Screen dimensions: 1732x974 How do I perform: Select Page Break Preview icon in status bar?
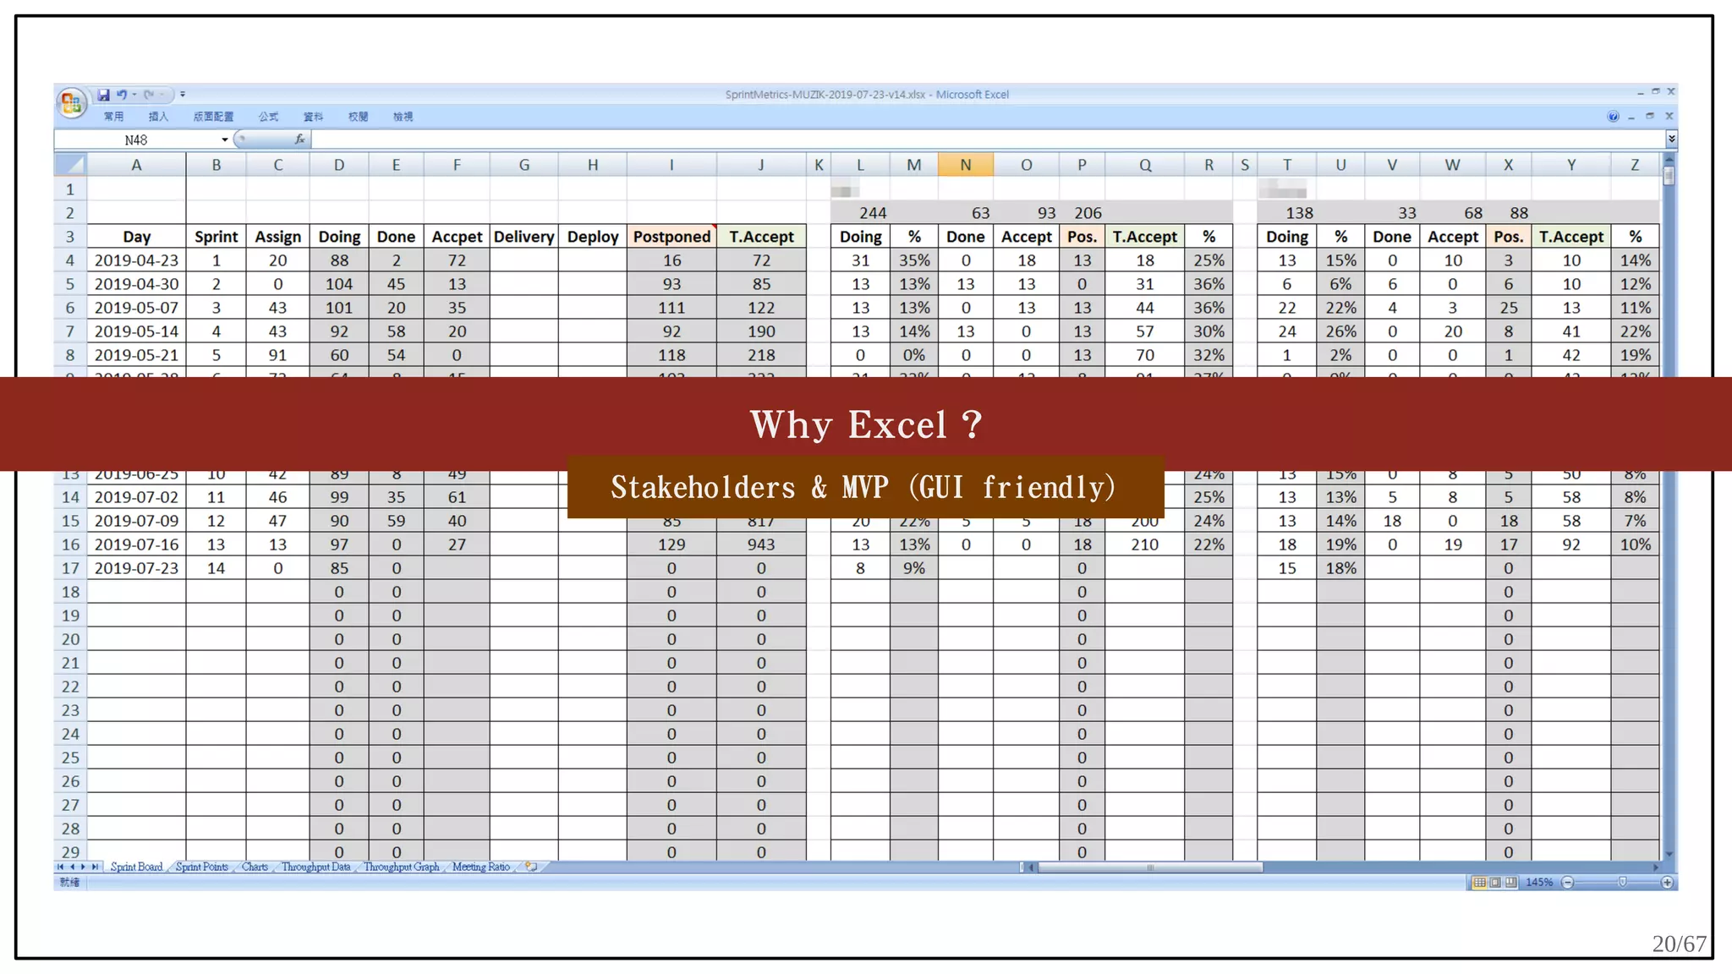pos(1510,883)
